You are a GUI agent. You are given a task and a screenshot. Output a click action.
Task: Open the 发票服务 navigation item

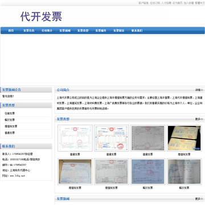(x=101, y=31)
